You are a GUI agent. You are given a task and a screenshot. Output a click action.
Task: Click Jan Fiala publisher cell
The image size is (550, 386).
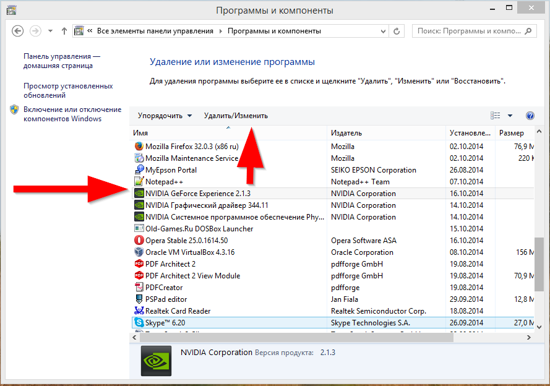[x=345, y=299]
